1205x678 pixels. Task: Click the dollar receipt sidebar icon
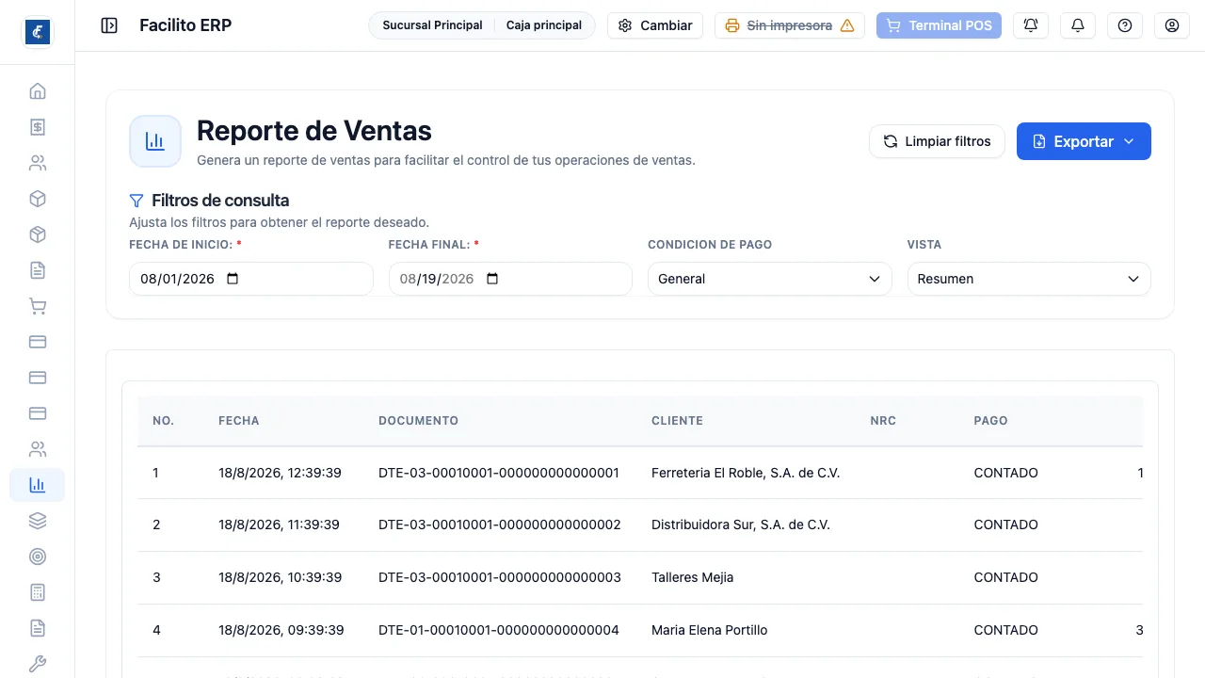[38, 127]
